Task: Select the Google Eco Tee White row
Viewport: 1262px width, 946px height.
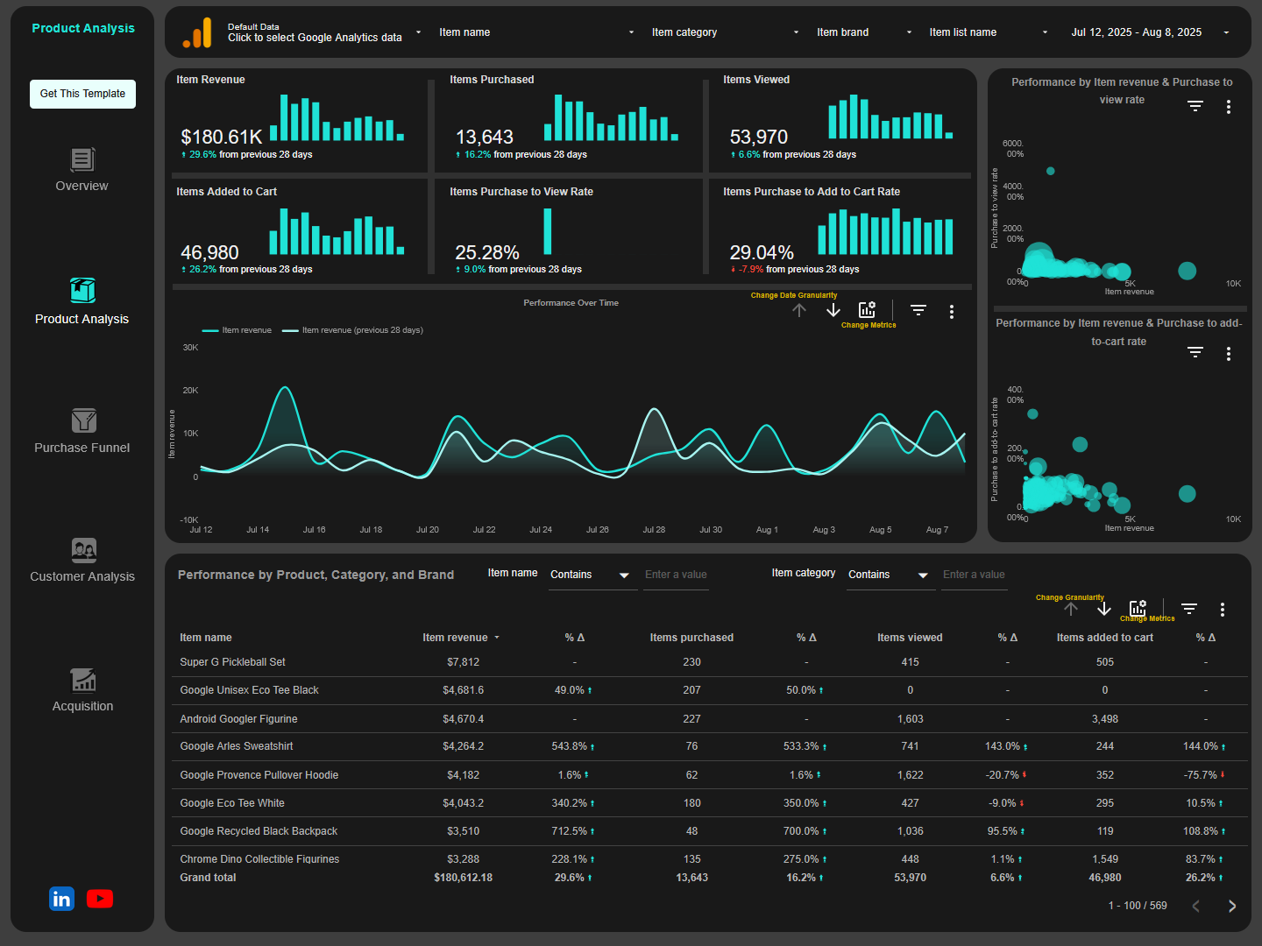Action: point(708,803)
